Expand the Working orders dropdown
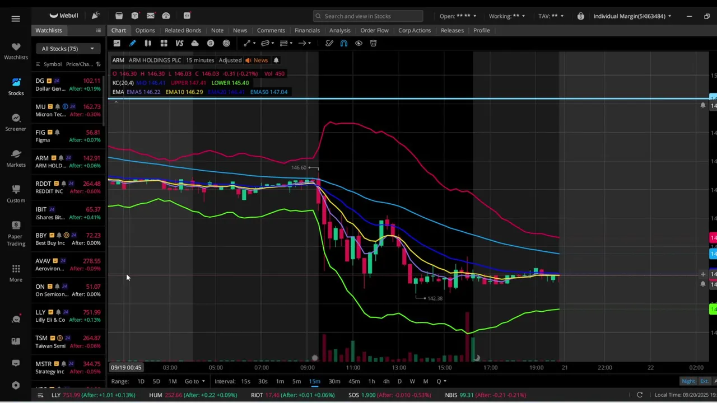The height and width of the screenshot is (403, 717). [x=507, y=16]
